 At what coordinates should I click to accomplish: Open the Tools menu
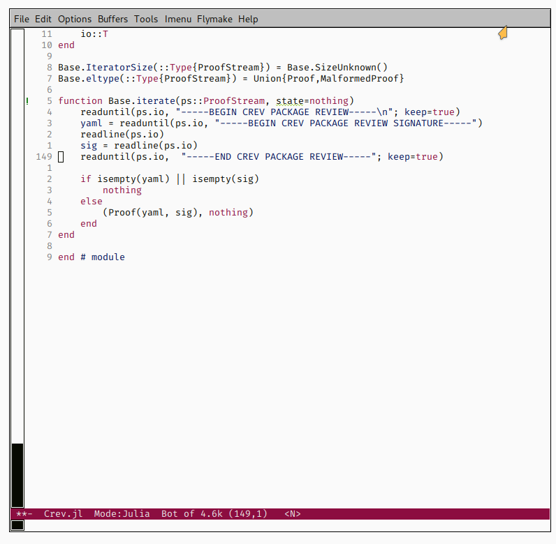(x=146, y=19)
